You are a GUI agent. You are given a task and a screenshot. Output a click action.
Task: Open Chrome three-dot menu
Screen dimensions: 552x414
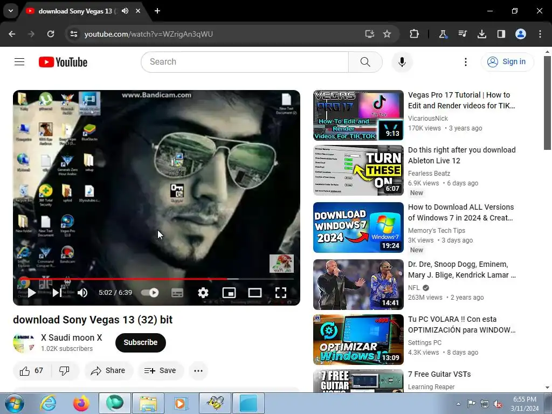(x=540, y=34)
